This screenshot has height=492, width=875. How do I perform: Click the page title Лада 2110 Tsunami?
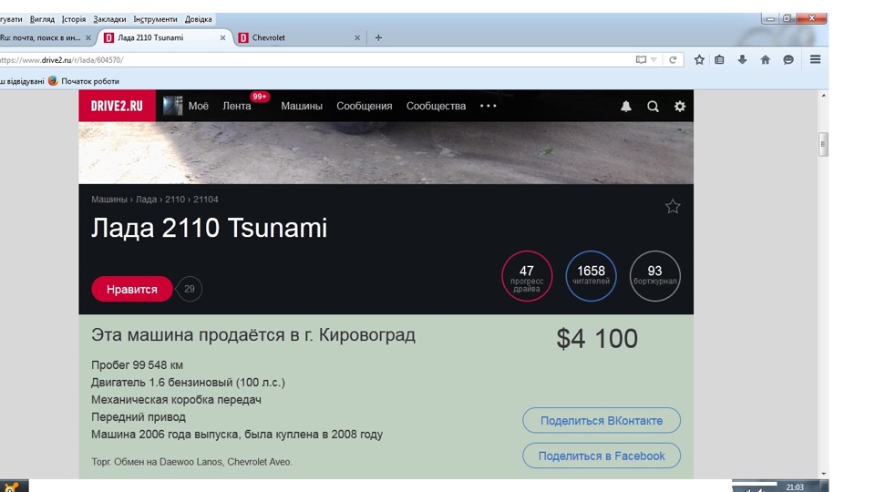(x=210, y=228)
